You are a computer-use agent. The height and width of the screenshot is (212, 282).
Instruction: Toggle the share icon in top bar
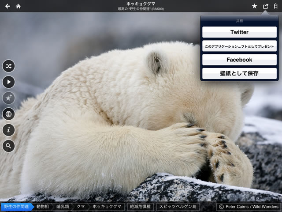click(265, 6)
